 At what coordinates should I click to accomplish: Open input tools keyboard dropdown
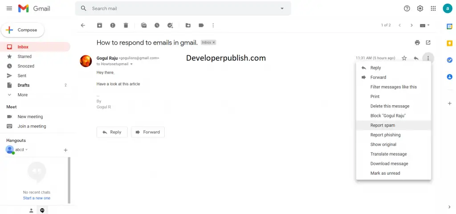tap(424, 25)
